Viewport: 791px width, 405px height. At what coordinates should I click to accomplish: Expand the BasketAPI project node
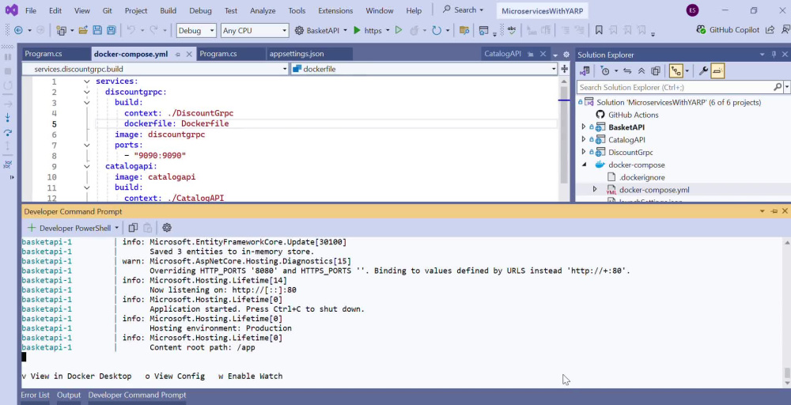tap(584, 127)
